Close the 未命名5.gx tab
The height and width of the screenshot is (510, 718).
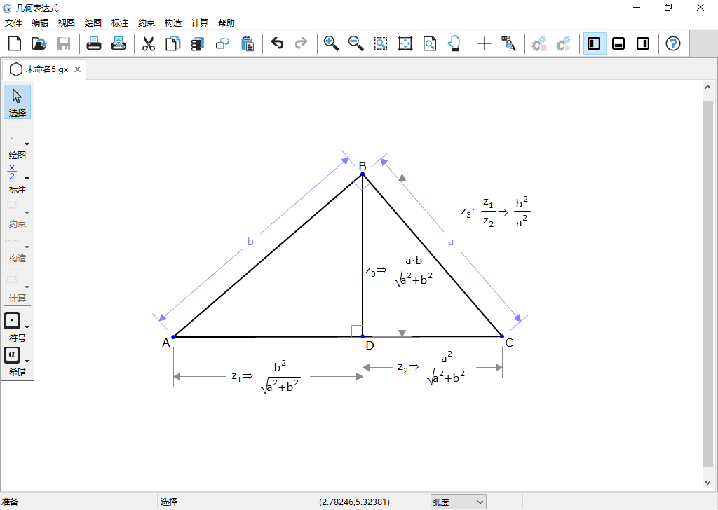pyautogui.click(x=77, y=70)
